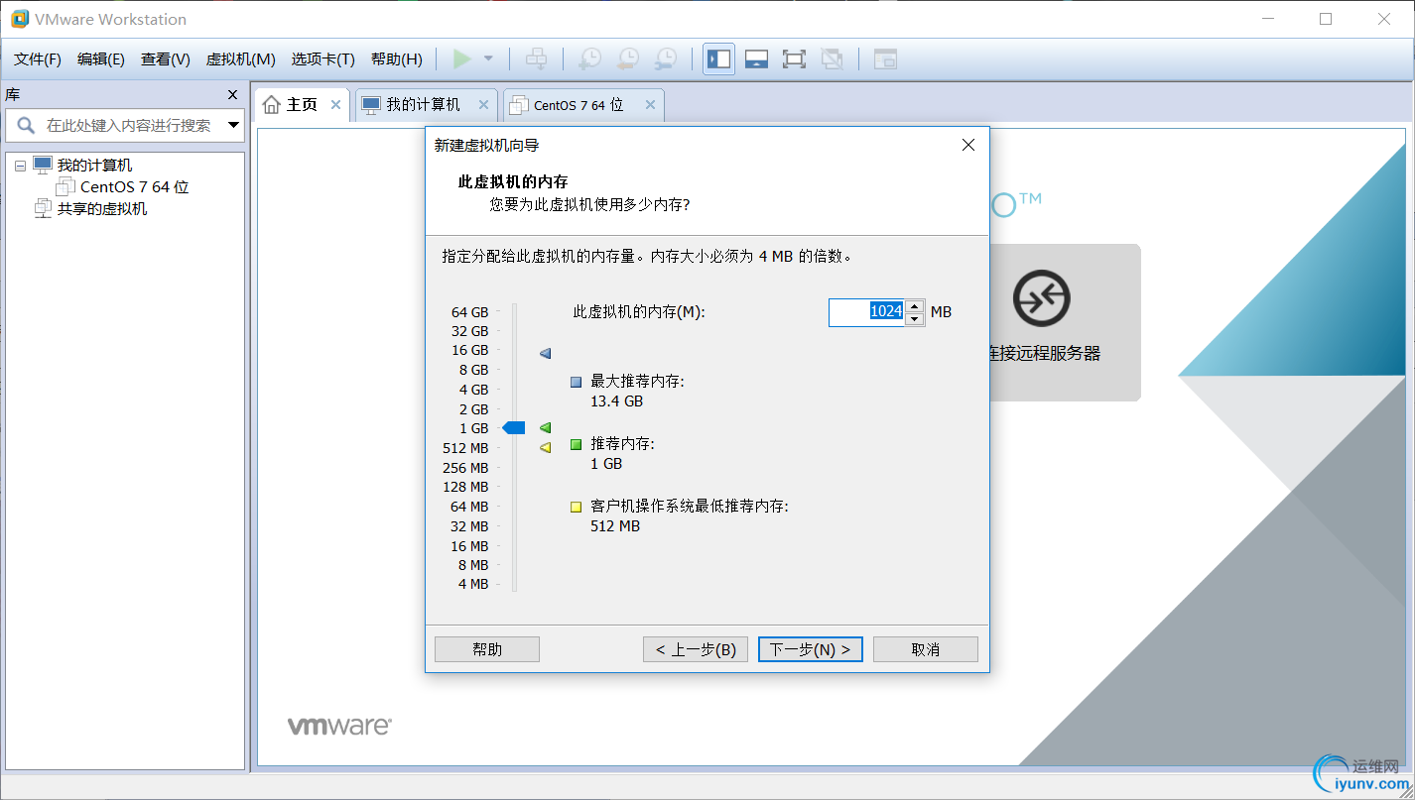Click the blue maximum recommended memory marker
The height and width of the screenshot is (800, 1415).
point(545,353)
